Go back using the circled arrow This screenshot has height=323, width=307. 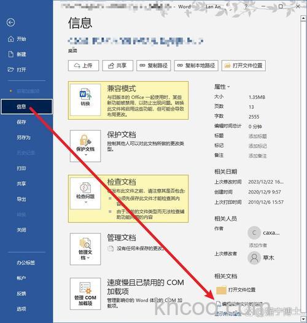pyautogui.click(x=10, y=23)
